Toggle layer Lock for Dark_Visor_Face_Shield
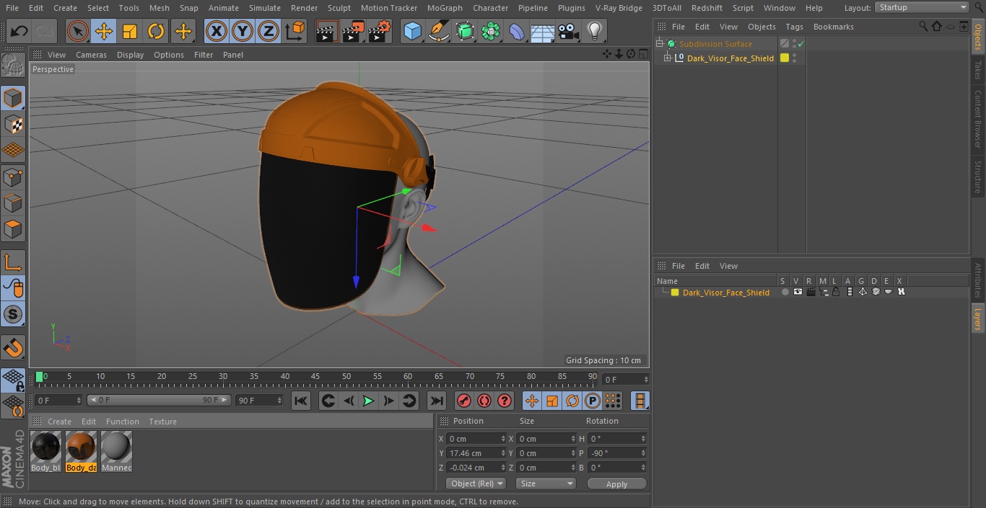 coord(836,293)
